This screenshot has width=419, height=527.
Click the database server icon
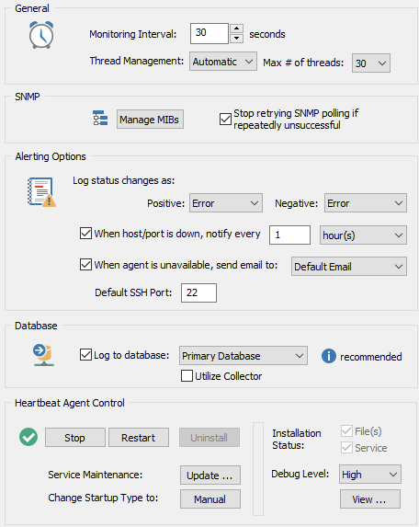[x=44, y=355]
